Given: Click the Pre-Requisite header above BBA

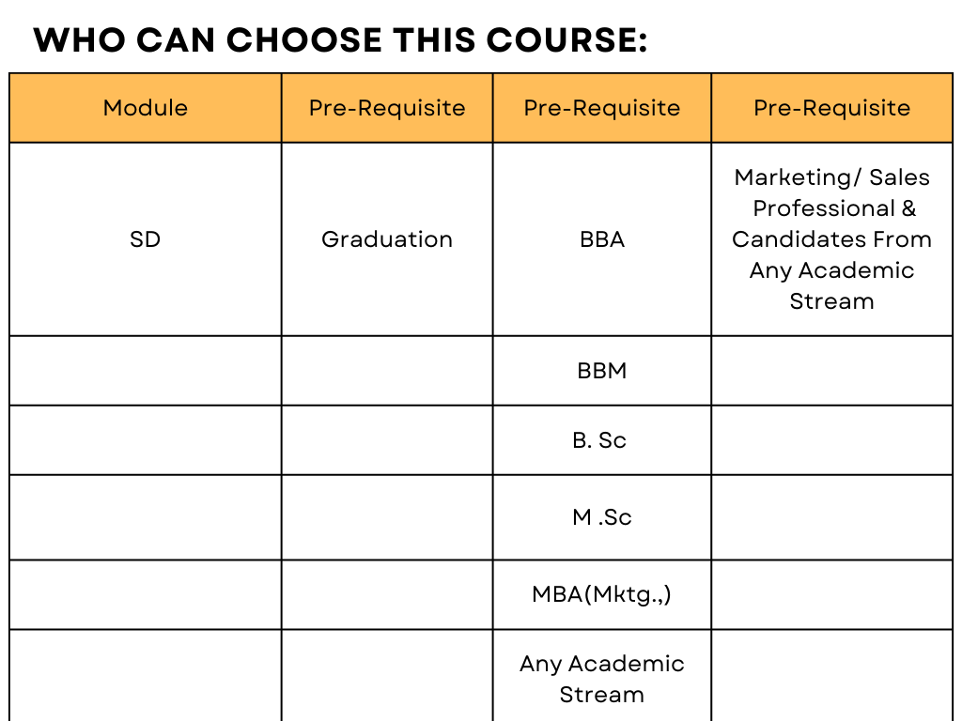Looking at the screenshot, I should click(602, 108).
